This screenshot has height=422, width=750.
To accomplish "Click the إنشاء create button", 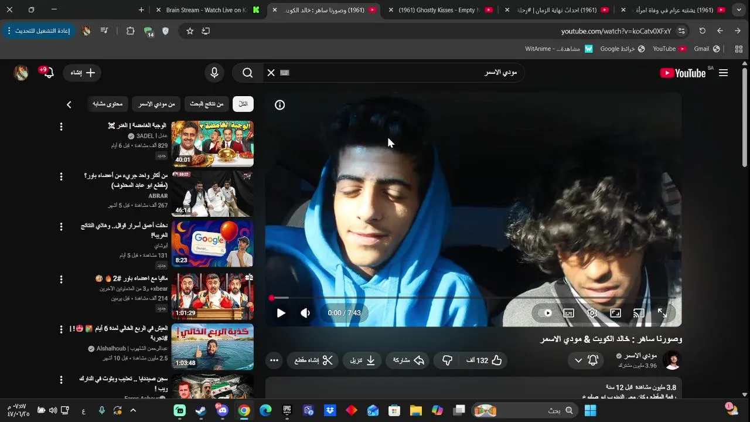I will pos(83,73).
